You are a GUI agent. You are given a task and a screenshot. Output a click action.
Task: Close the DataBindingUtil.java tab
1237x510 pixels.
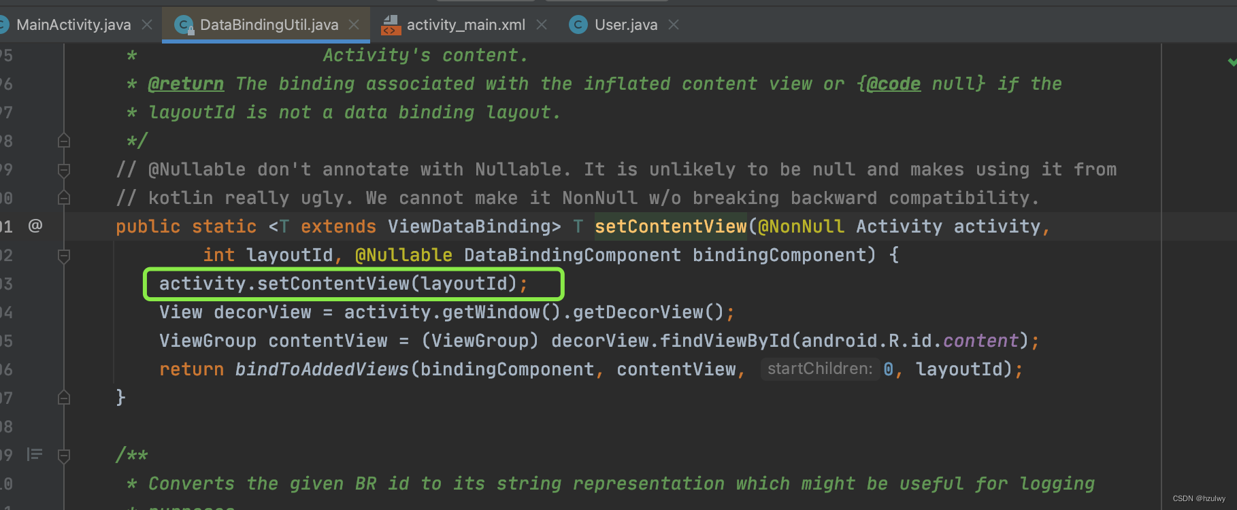pos(354,25)
